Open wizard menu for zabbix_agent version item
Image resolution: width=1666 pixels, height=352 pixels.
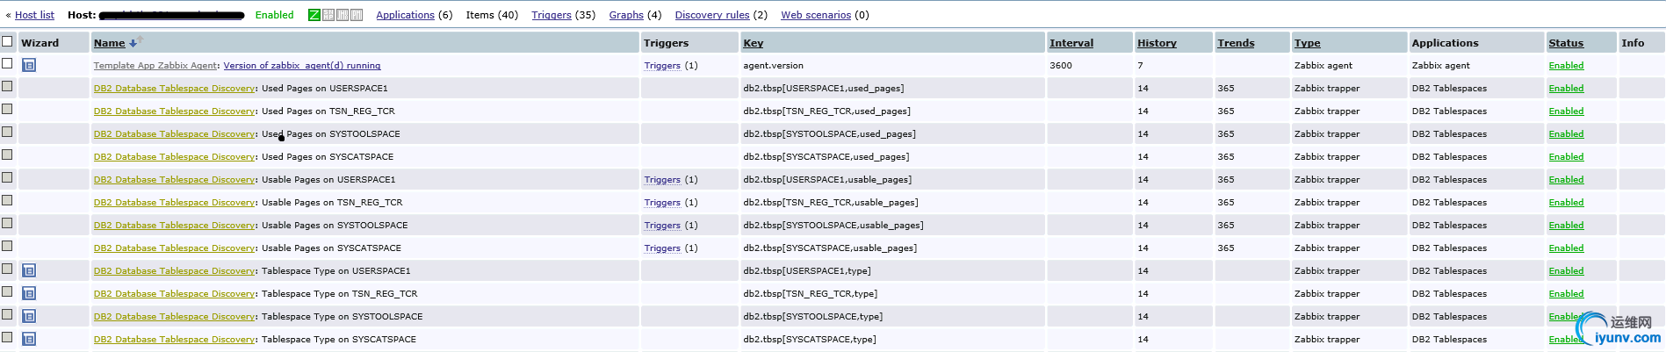[x=29, y=65]
